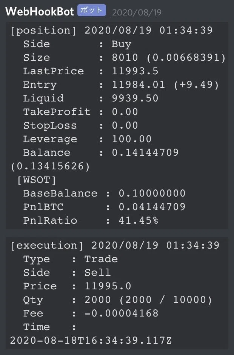Select the time 2020-08-18T16:34:39.117Z

[x=91, y=341]
